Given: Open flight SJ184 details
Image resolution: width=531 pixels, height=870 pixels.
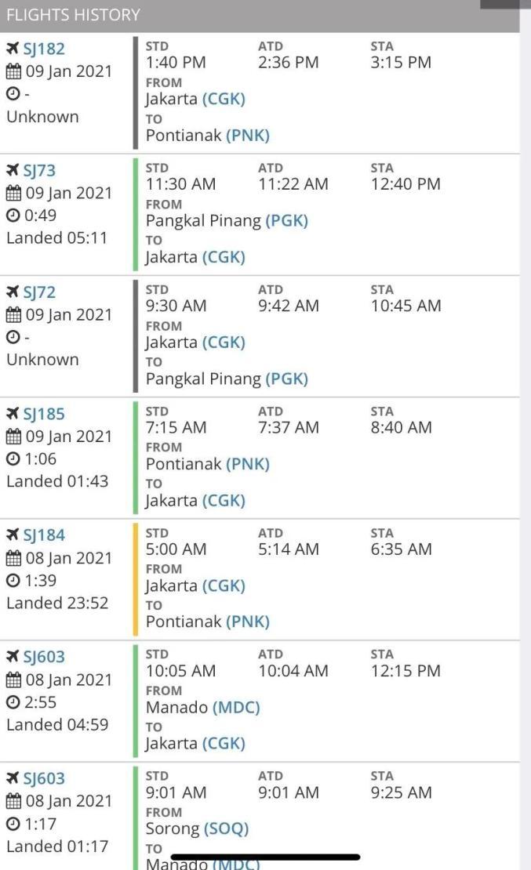Looking at the screenshot, I should coord(44,535).
